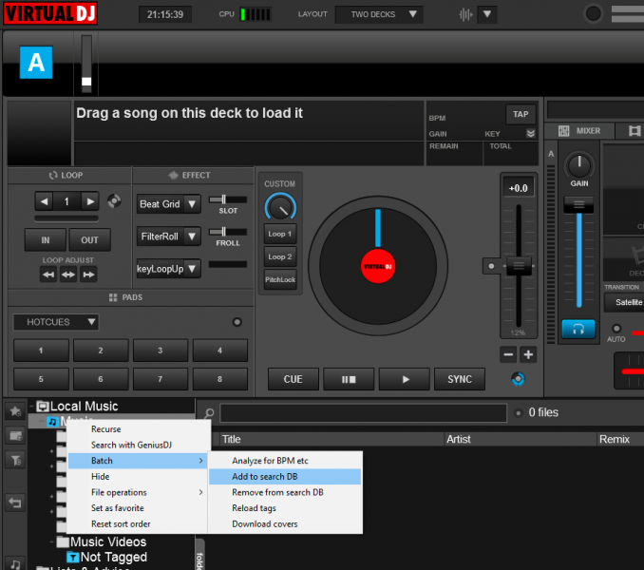Toggle PitchLock custom button
Image resolution: width=644 pixels, height=570 pixels.
tap(280, 279)
